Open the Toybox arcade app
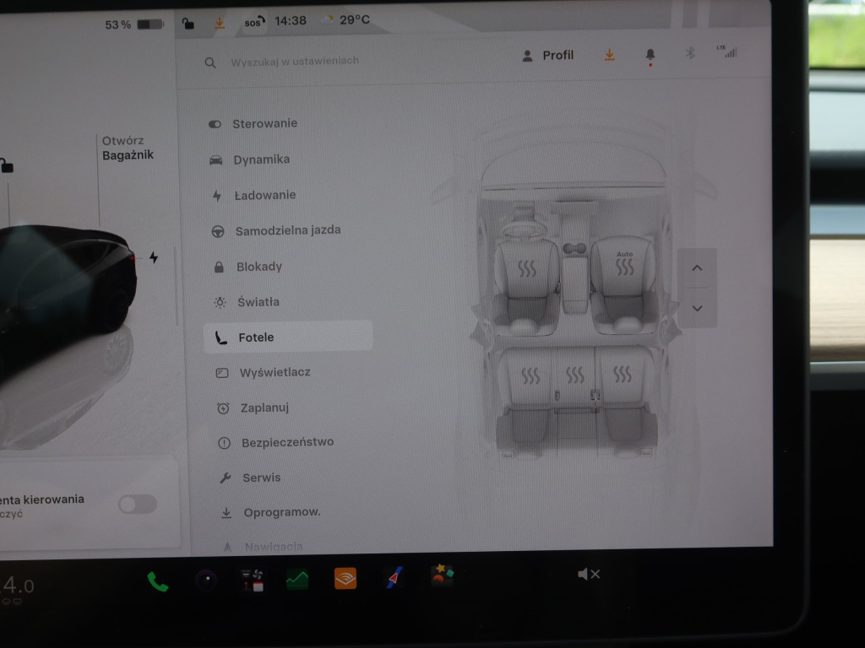 coord(443,576)
